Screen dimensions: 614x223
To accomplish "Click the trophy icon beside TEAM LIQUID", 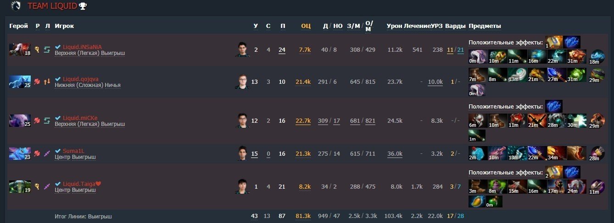I will [82, 6].
